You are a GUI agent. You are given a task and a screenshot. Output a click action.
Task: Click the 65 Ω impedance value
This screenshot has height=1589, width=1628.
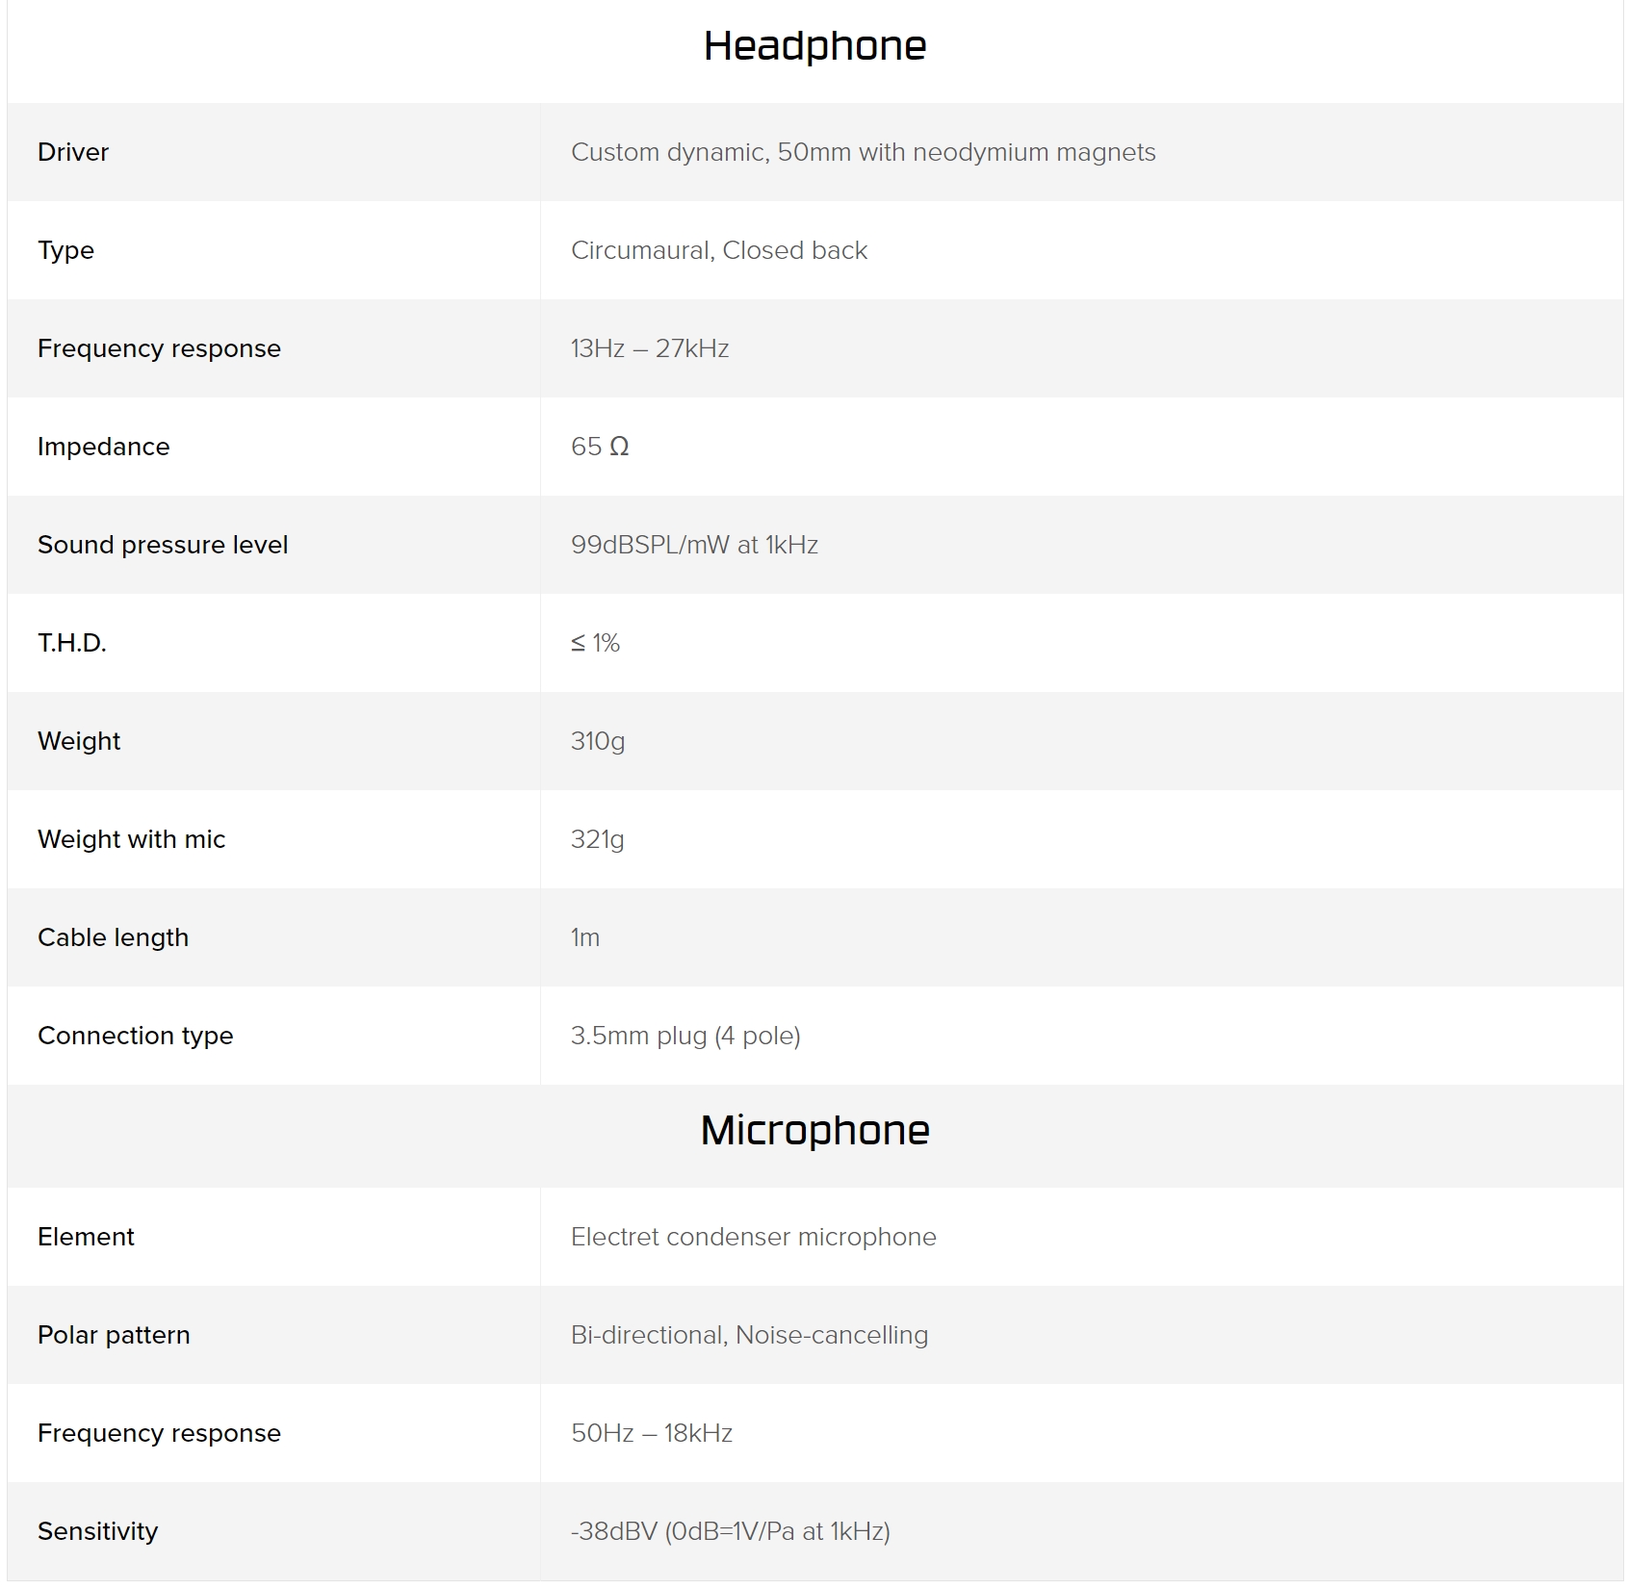600,447
